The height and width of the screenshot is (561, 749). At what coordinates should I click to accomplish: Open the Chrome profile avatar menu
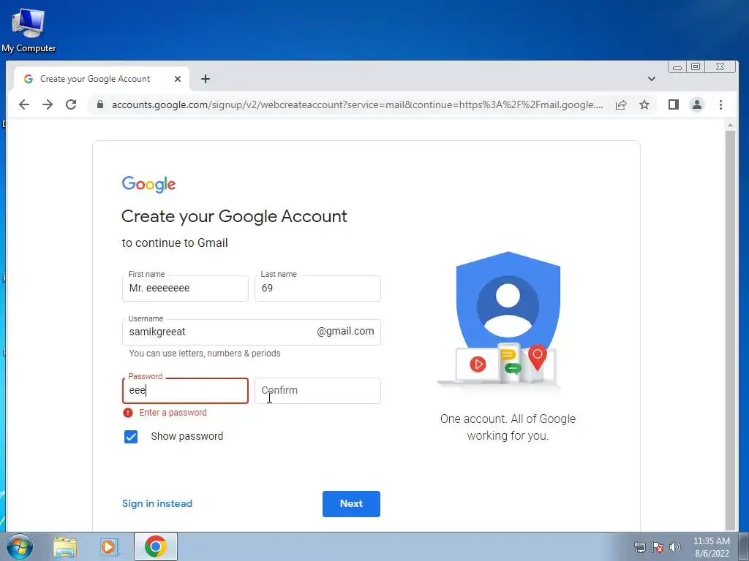tap(696, 104)
